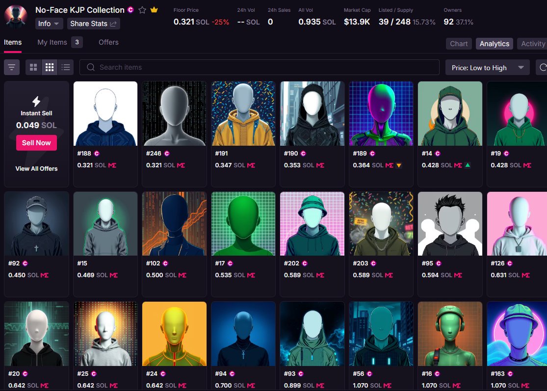Click the Listed / Supply 39 / 248 value

coord(394,22)
